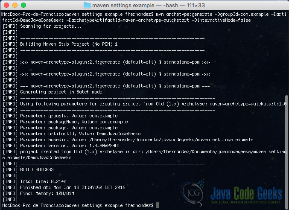This screenshot has width=289, height=210.
Task: Click the 'BUILD SUCCESS' line
Action: [28, 169]
